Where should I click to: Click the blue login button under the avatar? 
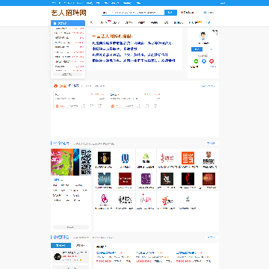click(x=197, y=49)
